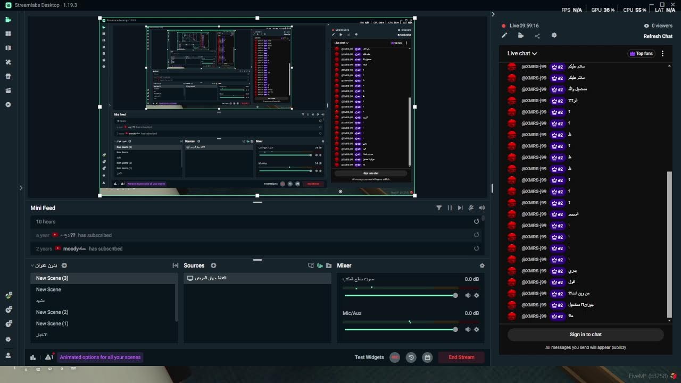Click the Live 09:59:16 timer
This screenshot has height=383, width=681.
tap(520, 26)
